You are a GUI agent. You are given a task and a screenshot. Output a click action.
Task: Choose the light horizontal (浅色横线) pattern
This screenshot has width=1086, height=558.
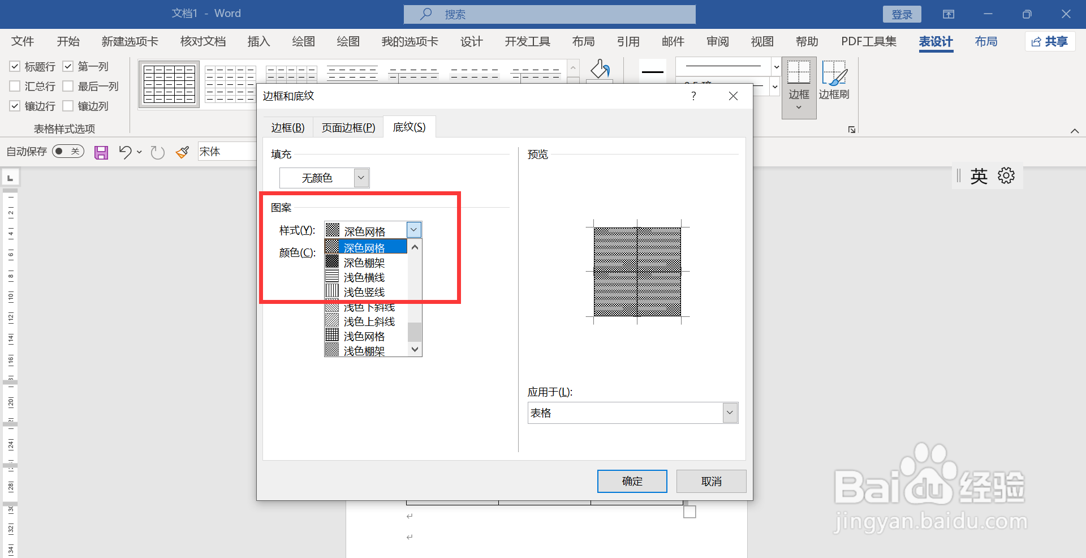(x=365, y=277)
